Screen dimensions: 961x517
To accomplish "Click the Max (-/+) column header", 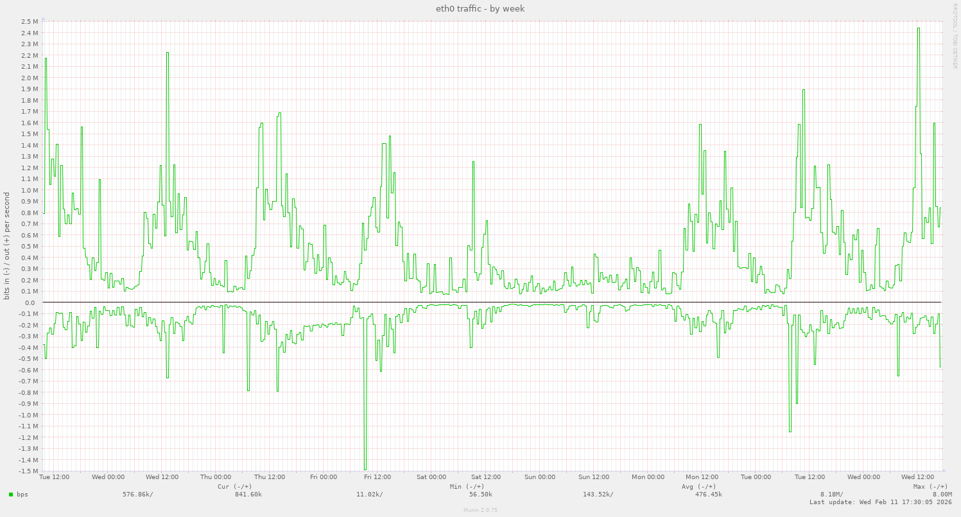I will coord(929,487).
